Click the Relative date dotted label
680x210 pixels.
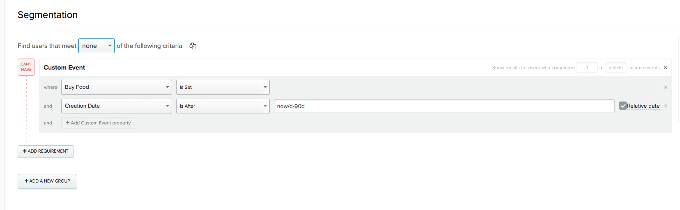[643, 106]
